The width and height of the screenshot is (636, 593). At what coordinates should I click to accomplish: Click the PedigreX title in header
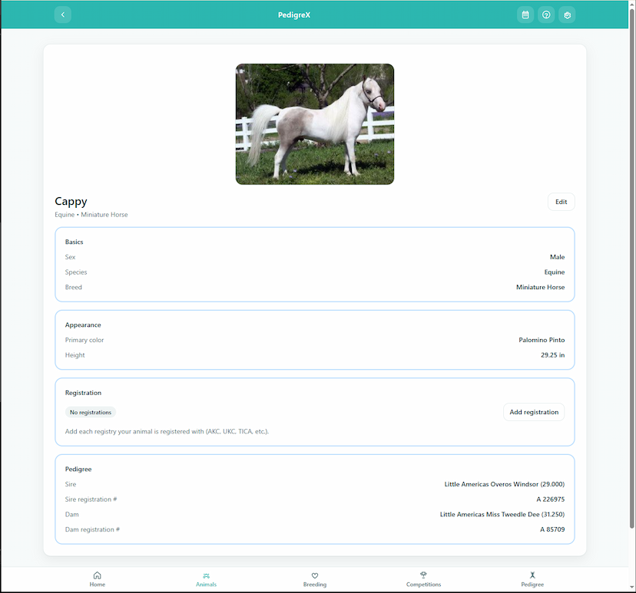[x=294, y=15]
